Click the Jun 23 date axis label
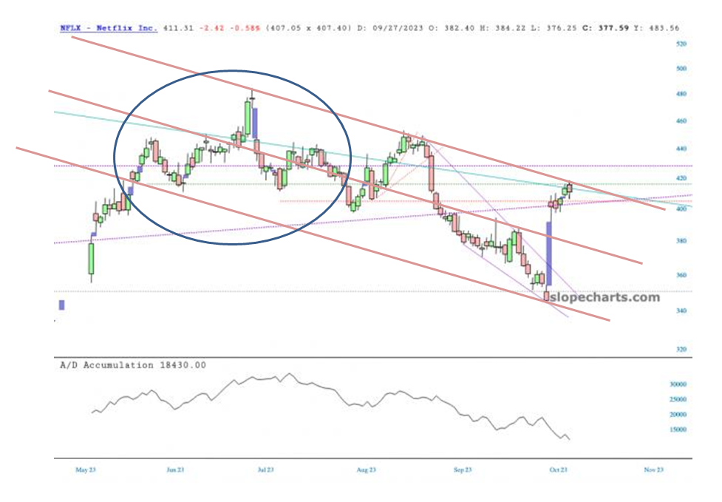722x502 pixels. pos(175,469)
